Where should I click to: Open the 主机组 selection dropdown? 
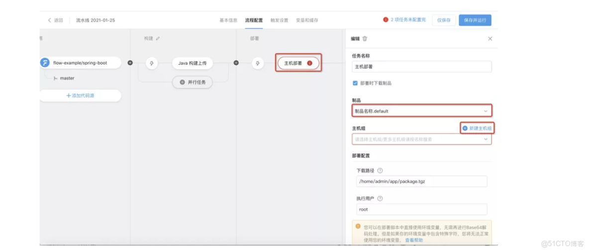421,139
